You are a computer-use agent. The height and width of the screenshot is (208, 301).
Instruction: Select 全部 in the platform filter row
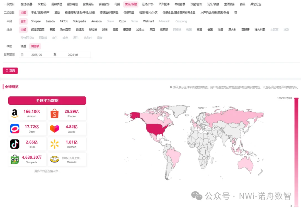point(23,21)
